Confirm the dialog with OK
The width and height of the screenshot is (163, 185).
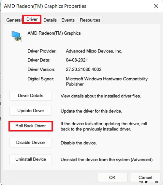pos(112,177)
